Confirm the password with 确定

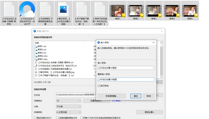point(136,96)
